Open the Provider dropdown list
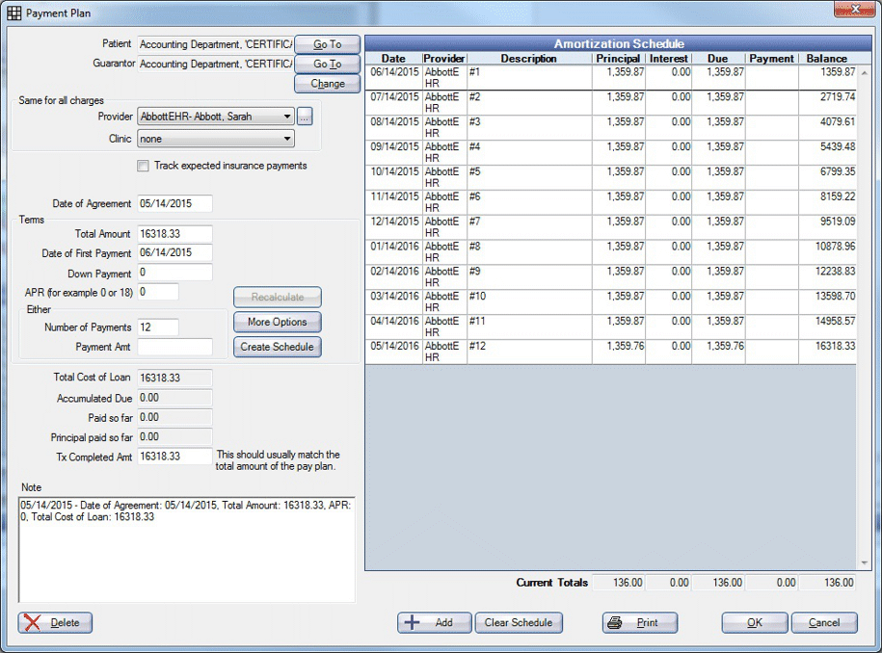Image resolution: width=882 pixels, height=653 pixels. pyautogui.click(x=287, y=117)
